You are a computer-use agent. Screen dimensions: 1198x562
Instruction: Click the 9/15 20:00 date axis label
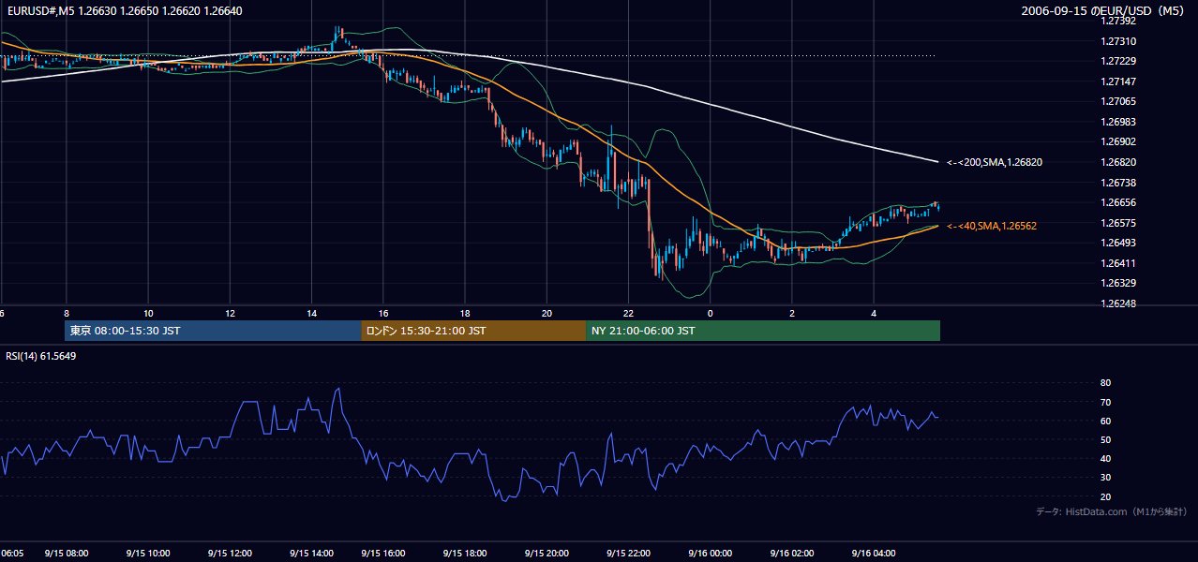click(x=547, y=554)
